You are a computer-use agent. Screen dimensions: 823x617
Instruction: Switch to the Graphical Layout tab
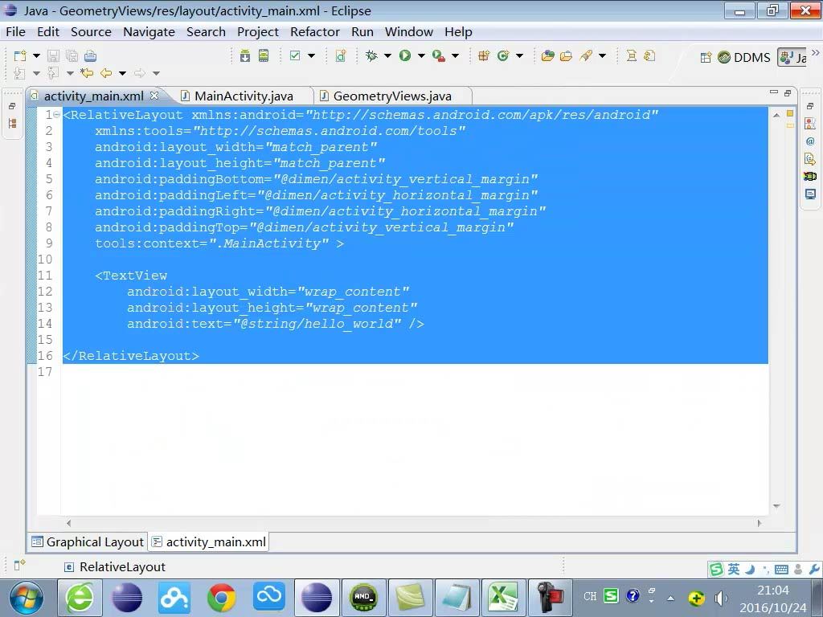pyautogui.click(x=88, y=542)
